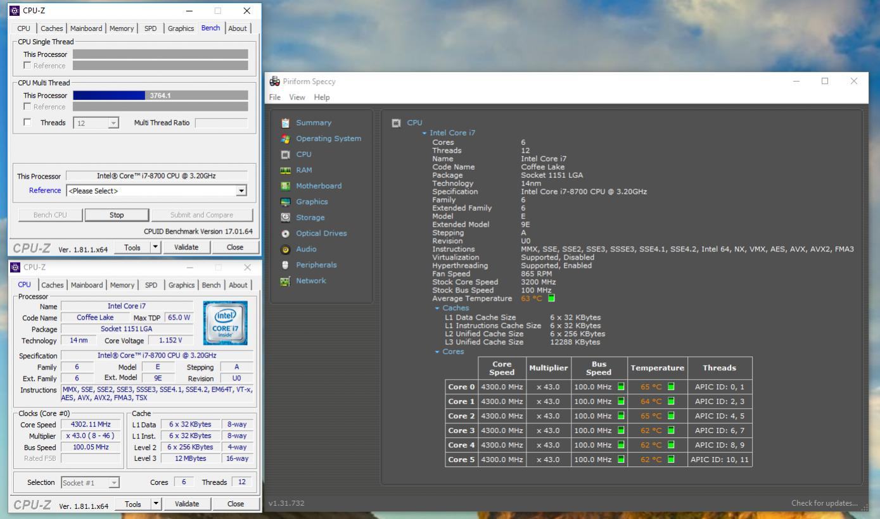Click Core 2 bus speed green indicator
Viewport: 880px width, 519px height.
[x=621, y=416]
